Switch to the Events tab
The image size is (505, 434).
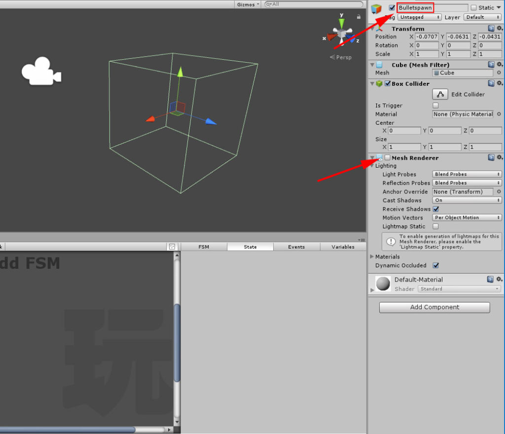pos(297,247)
